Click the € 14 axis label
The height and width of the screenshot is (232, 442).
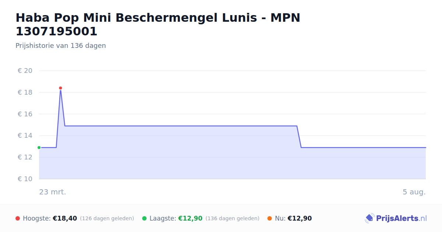pyautogui.click(x=25, y=136)
